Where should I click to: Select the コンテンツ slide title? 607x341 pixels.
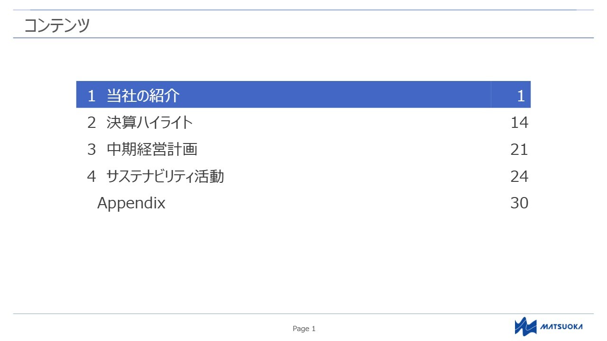point(56,25)
